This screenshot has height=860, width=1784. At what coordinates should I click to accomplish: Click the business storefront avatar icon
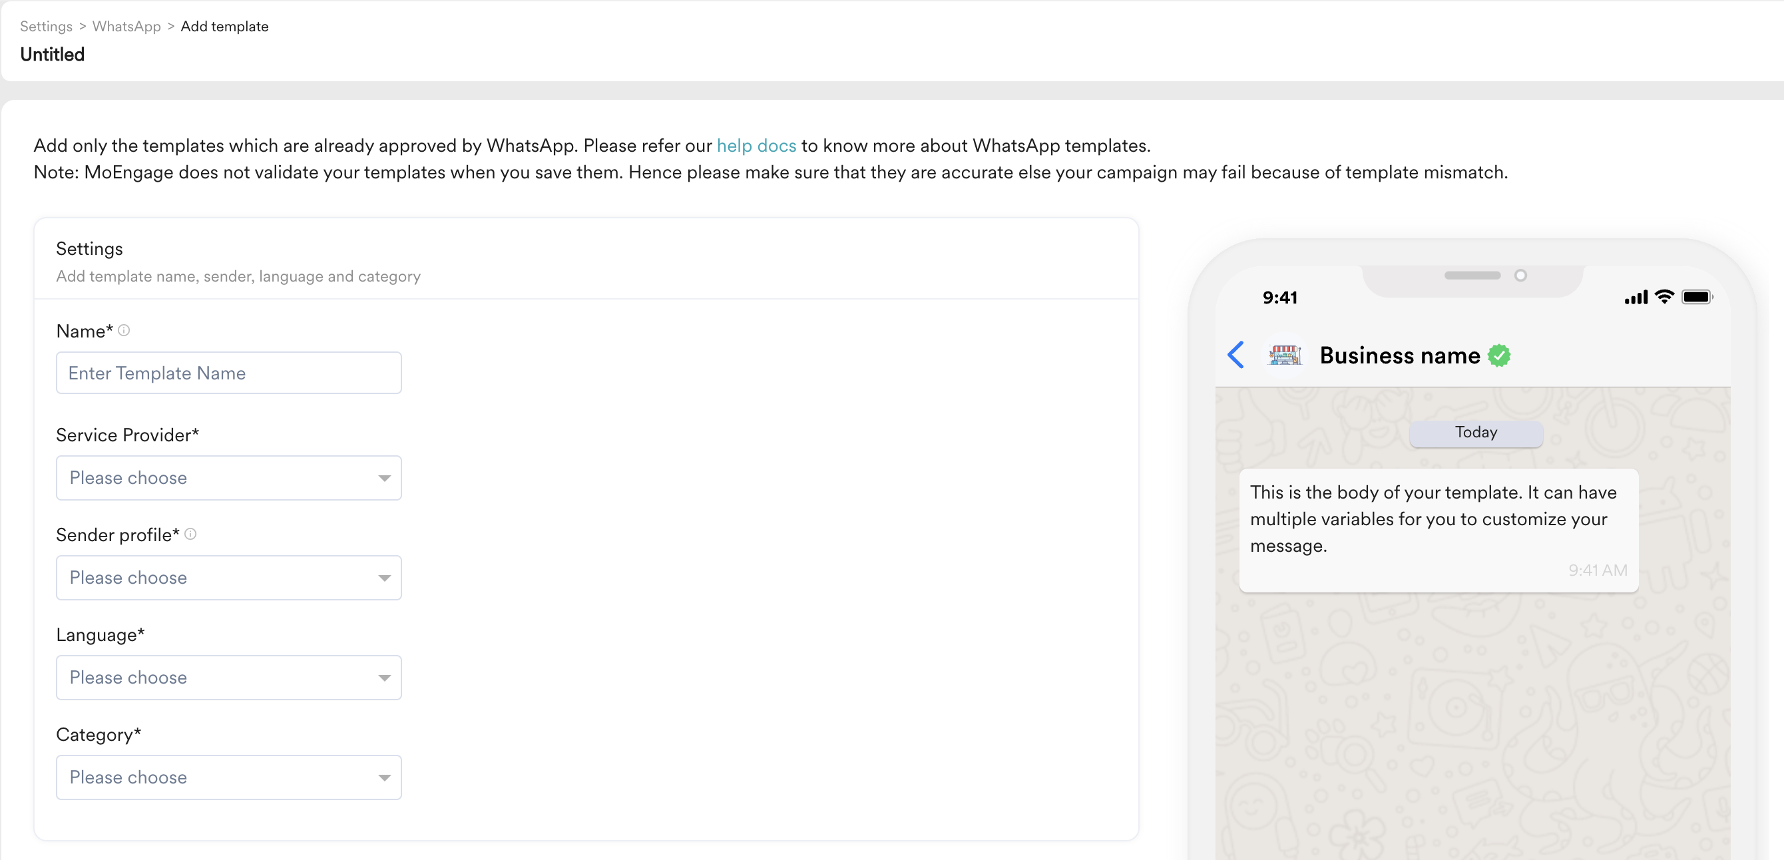tap(1285, 355)
